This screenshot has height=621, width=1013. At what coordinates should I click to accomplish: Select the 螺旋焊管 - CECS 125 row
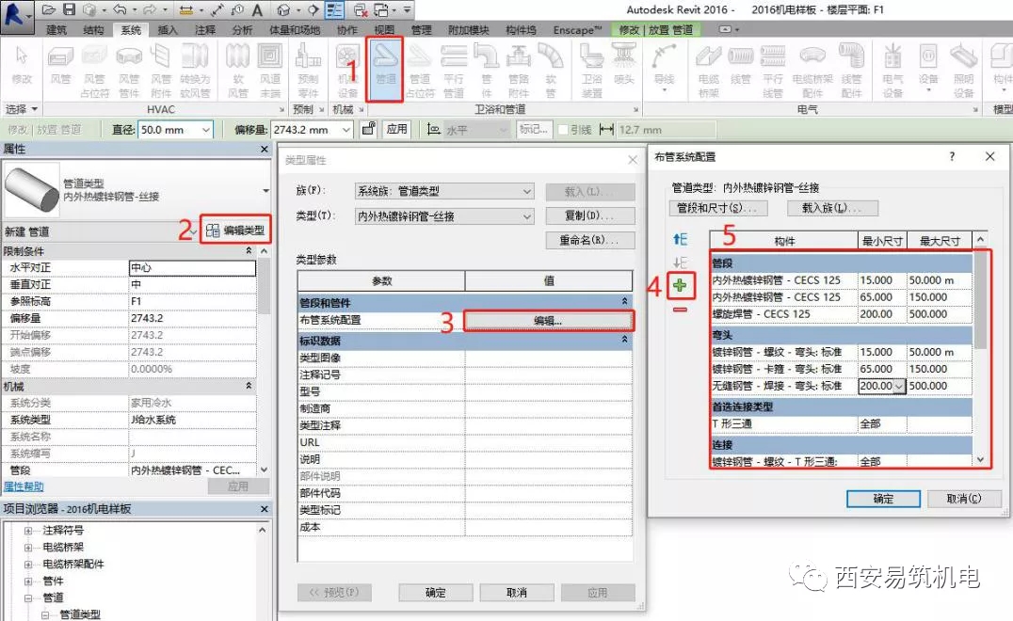(841, 314)
